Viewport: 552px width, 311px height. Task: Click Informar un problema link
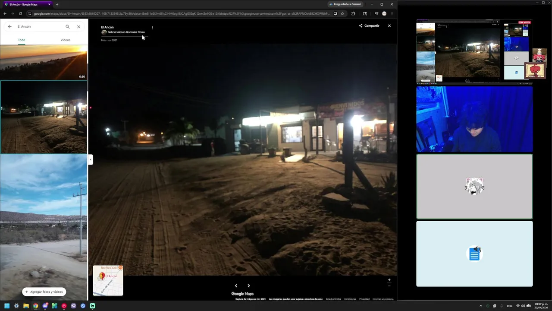click(x=383, y=299)
